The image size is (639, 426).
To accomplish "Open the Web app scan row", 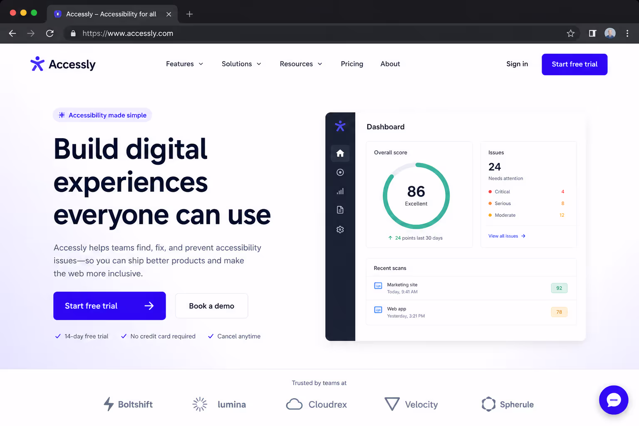I will pyautogui.click(x=471, y=312).
